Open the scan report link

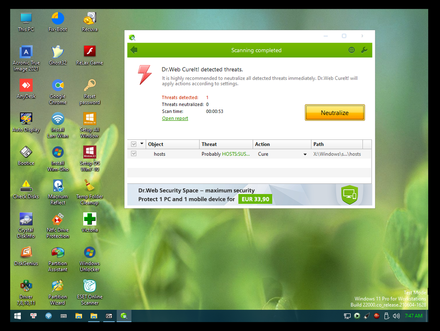tap(175, 118)
